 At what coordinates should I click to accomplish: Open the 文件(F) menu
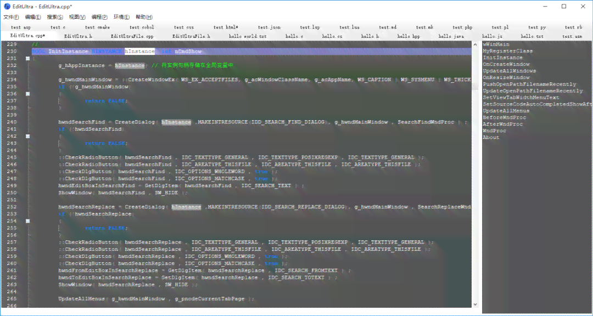pos(12,17)
